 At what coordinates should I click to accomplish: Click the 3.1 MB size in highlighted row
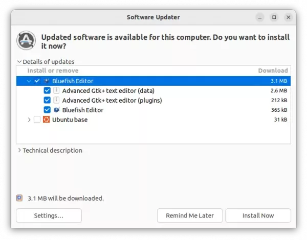[279, 81]
